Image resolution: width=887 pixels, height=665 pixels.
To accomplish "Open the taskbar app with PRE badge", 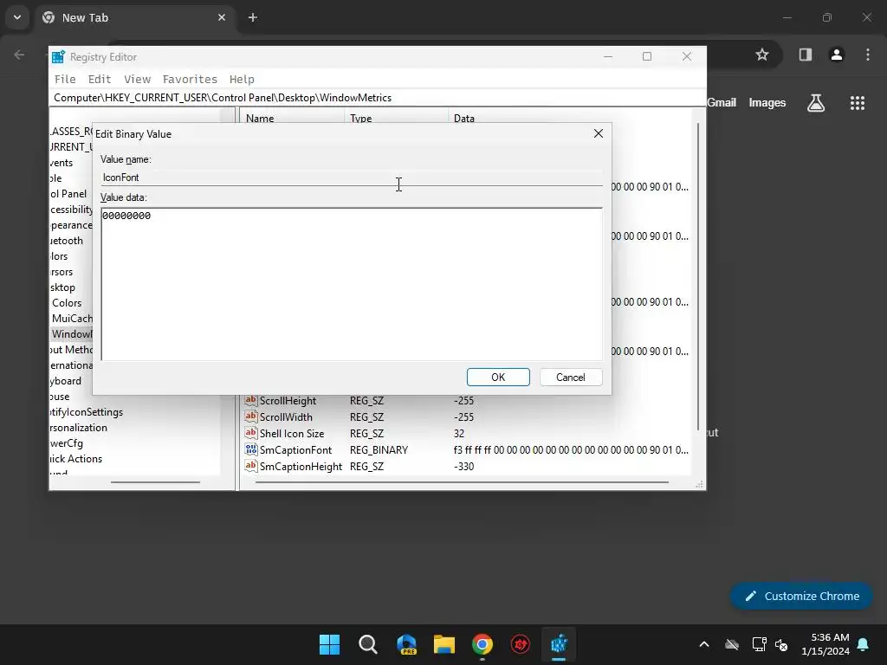I will point(406,644).
